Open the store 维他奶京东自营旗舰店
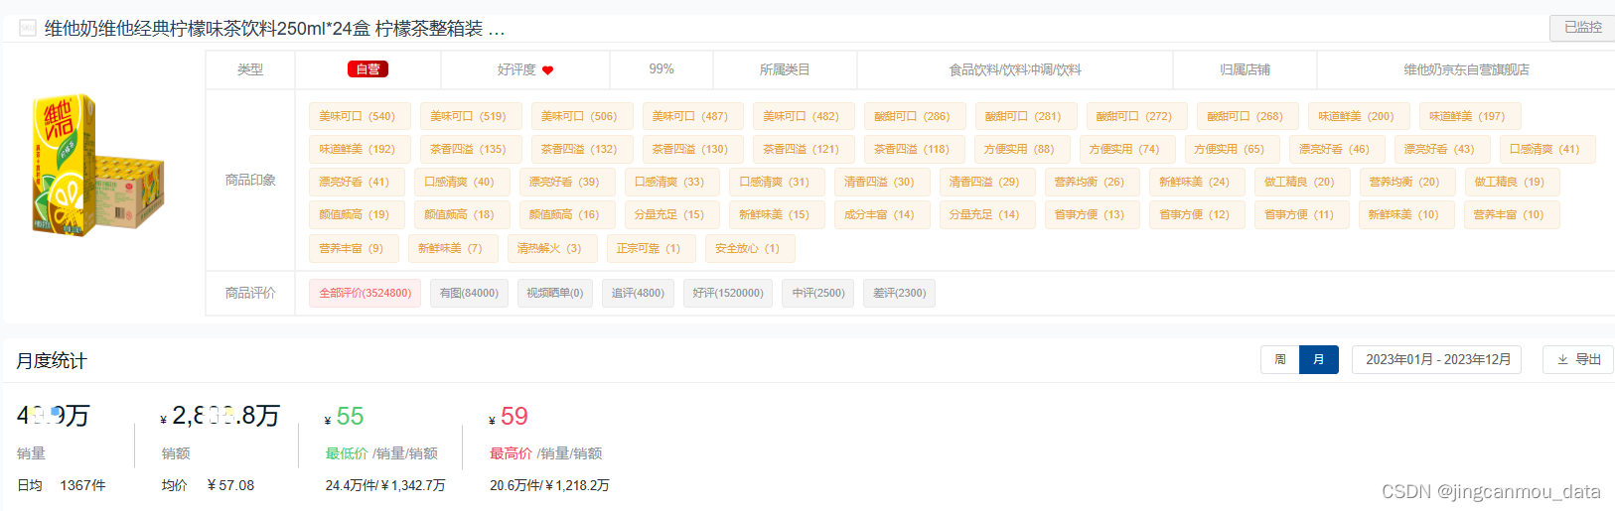1615x511 pixels. (1466, 69)
